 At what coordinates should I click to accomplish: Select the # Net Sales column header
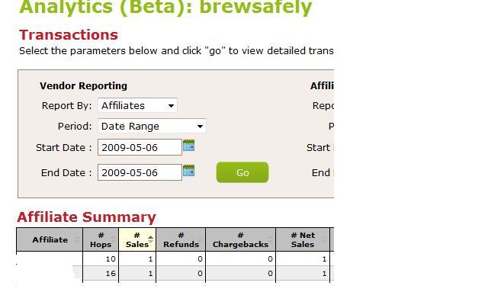pyautogui.click(x=303, y=239)
